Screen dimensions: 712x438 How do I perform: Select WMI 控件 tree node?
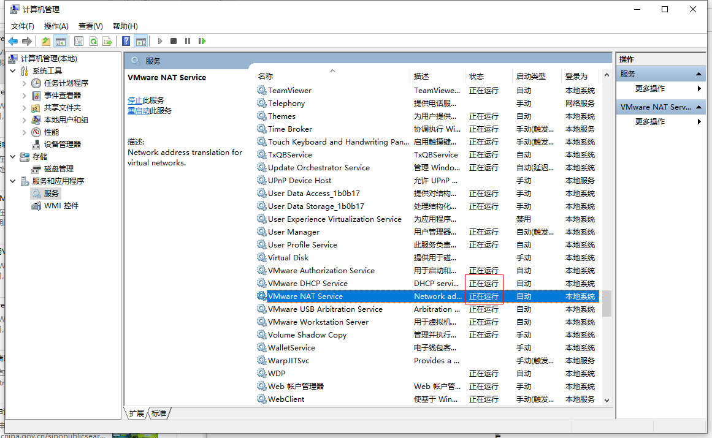(61, 205)
